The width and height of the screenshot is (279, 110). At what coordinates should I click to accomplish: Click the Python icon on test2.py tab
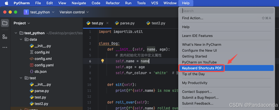pos(148,23)
